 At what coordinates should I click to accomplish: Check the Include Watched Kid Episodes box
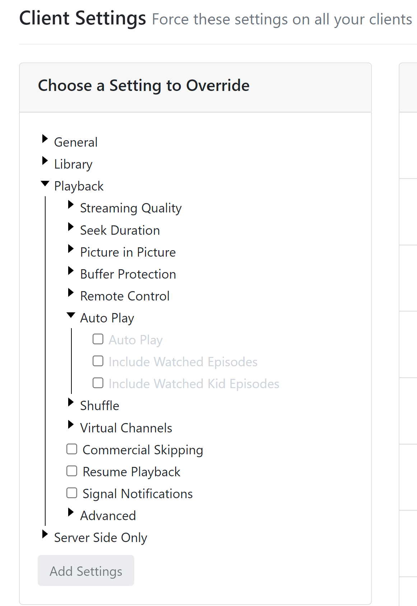point(98,383)
